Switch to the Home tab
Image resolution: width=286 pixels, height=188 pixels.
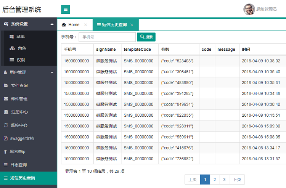point(75,25)
